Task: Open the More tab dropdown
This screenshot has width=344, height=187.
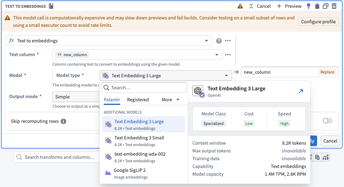Action: 170,99
